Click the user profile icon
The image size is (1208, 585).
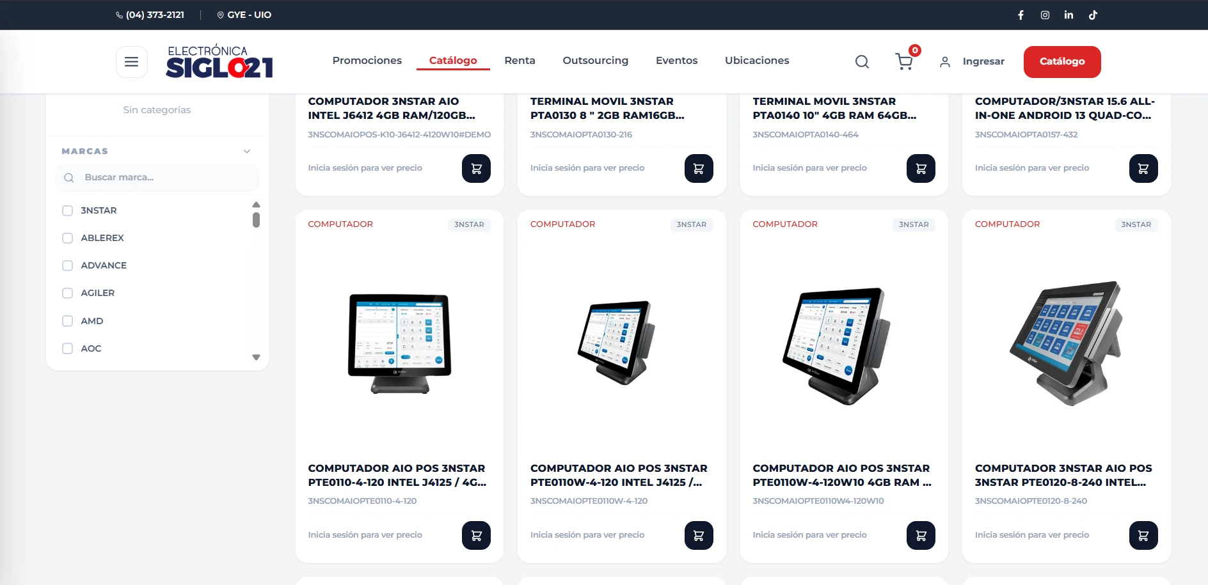point(944,61)
